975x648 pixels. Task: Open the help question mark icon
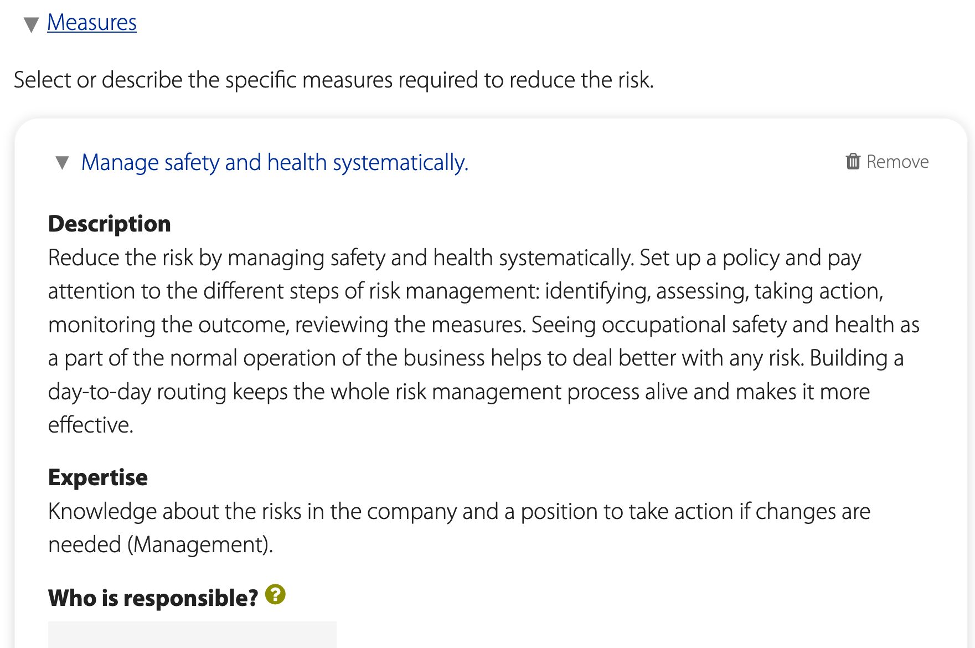coord(275,595)
